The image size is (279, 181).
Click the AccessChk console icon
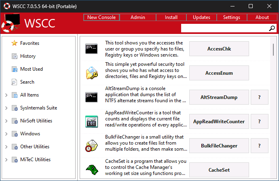(91, 48)
